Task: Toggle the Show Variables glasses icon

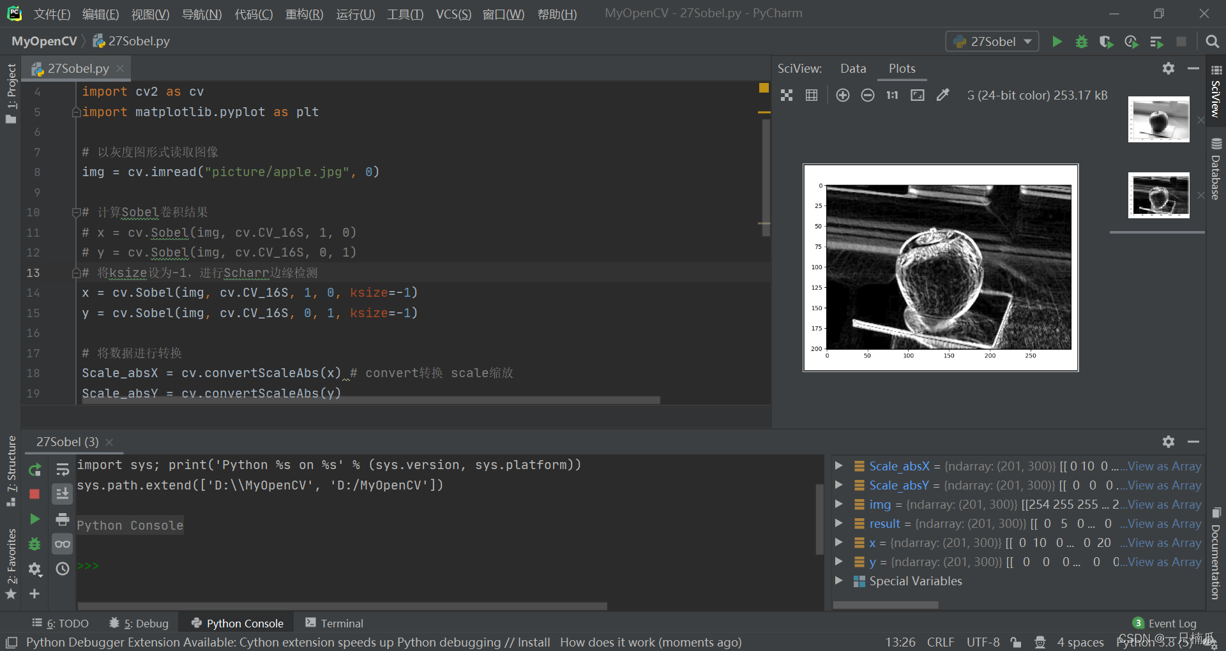Action: (x=62, y=544)
